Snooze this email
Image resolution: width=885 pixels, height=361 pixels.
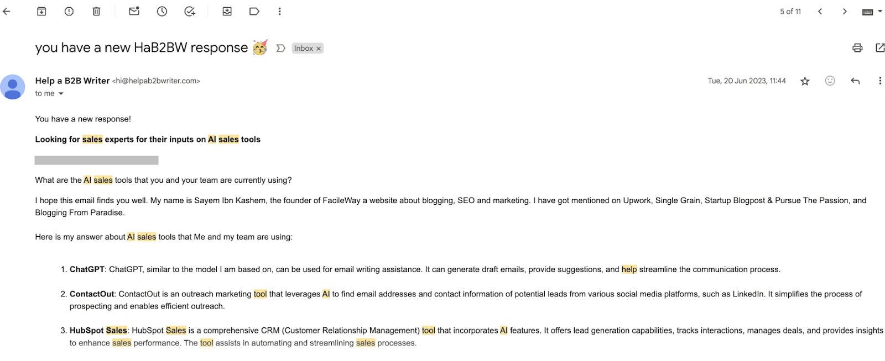pos(162,11)
